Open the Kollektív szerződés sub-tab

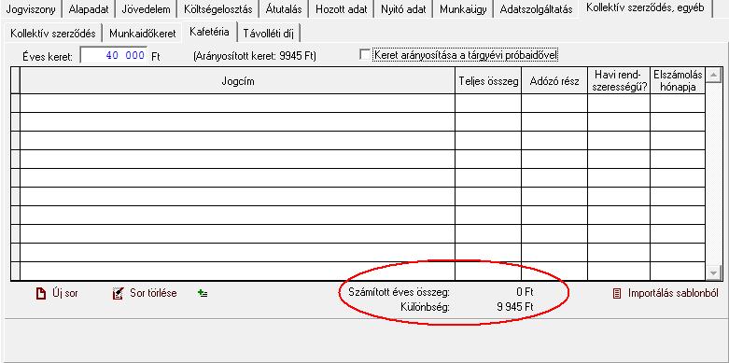(52, 34)
